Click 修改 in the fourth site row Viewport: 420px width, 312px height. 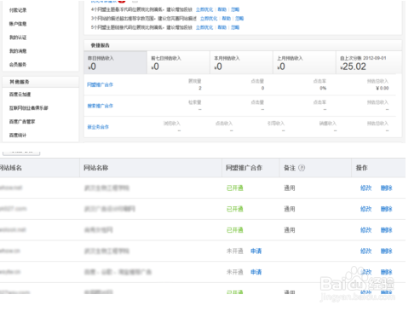[x=365, y=251]
